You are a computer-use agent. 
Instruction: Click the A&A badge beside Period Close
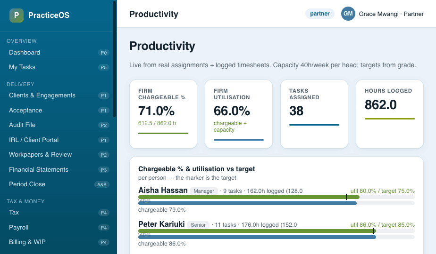102,185
